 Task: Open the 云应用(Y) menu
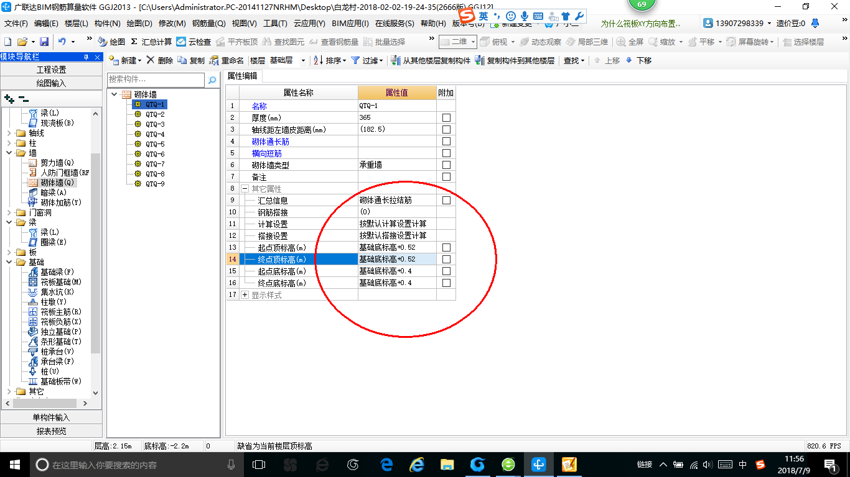point(309,24)
